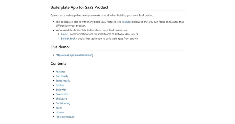Click the Live demo: heading
235x124 pixels.
(60, 47)
